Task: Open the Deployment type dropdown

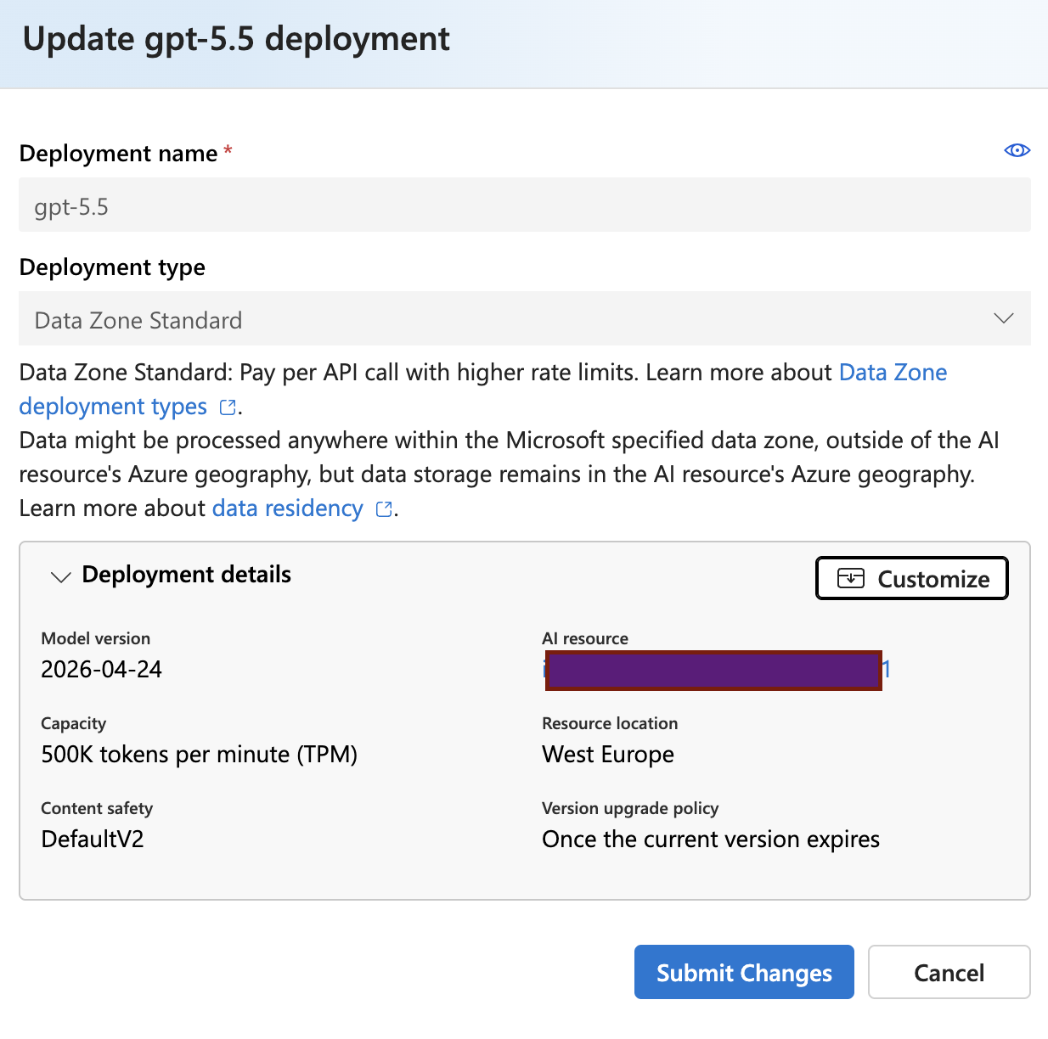Action: click(525, 318)
